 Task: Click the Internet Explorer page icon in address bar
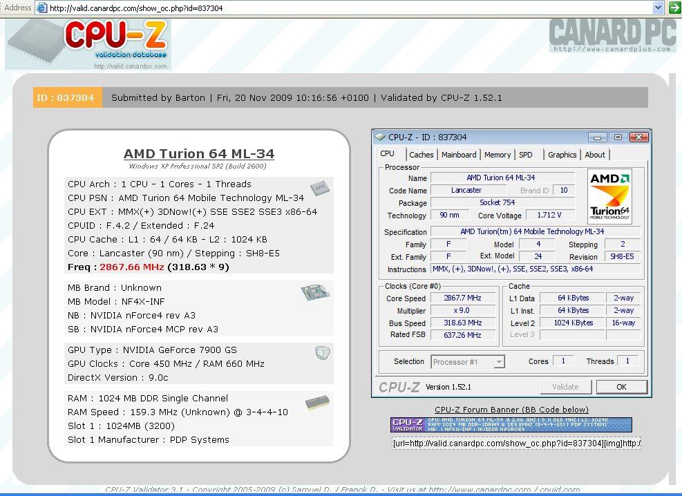[x=41, y=8]
